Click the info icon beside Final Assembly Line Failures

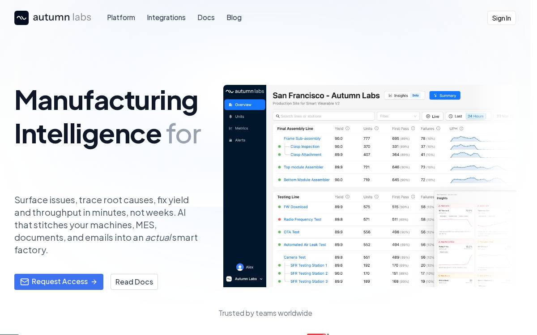(x=439, y=129)
